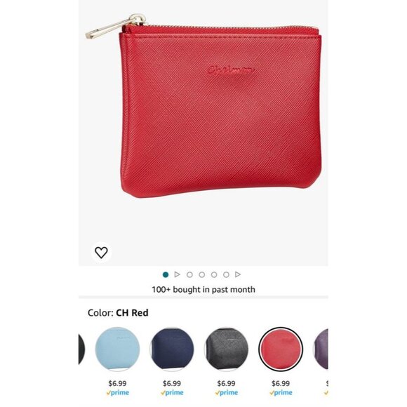This screenshot has width=407, height=407.
Task: Choose the partially visible purple swatch
Action: point(321,349)
